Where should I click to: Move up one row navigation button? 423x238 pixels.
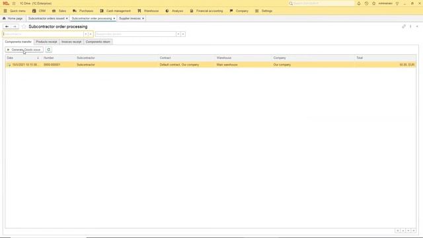click(403, 231)
